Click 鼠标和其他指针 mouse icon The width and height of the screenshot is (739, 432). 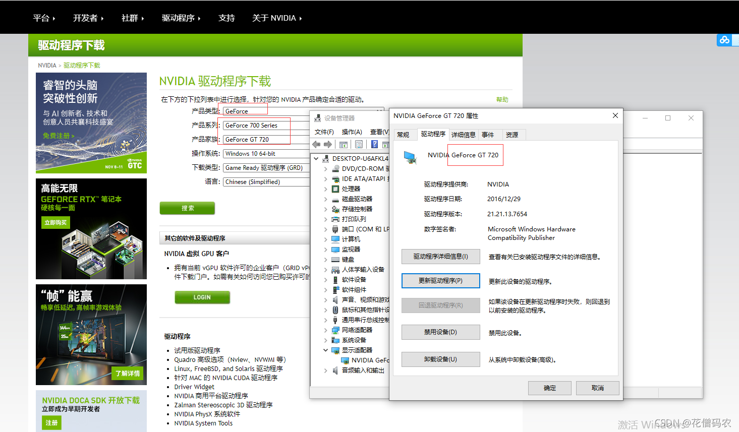[x=335, y=310]
